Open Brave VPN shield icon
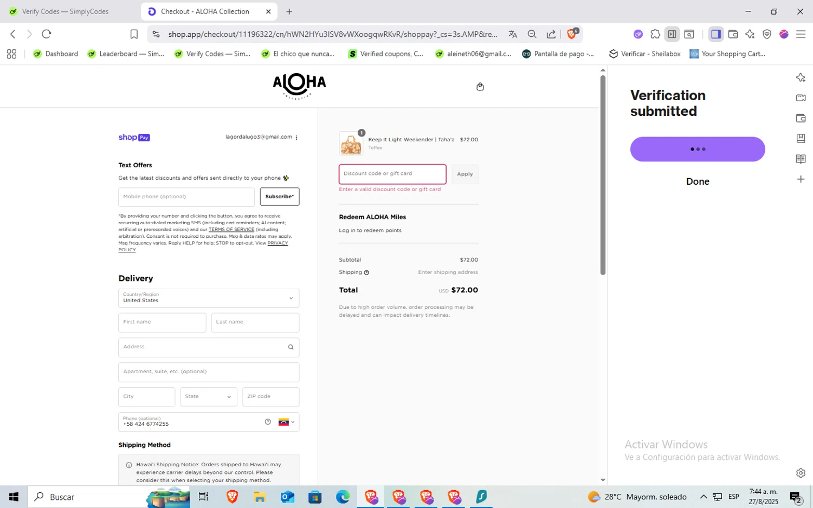 767,34
